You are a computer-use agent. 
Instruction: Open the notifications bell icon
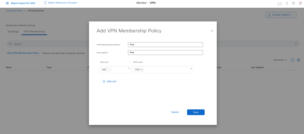click(300, 3)
